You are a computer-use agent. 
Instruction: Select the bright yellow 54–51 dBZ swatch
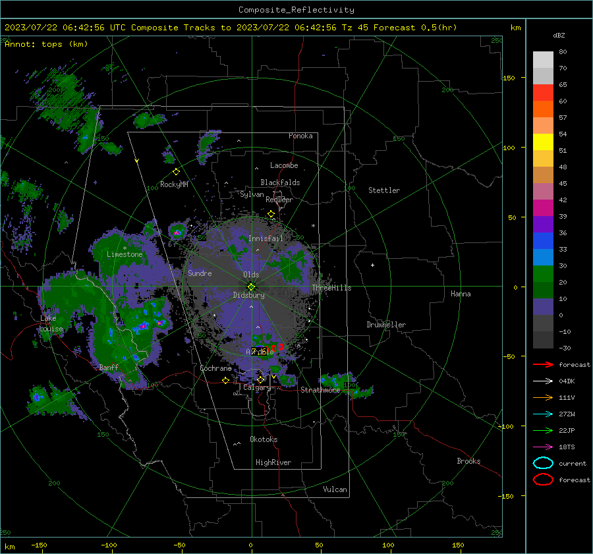(543, 142)
